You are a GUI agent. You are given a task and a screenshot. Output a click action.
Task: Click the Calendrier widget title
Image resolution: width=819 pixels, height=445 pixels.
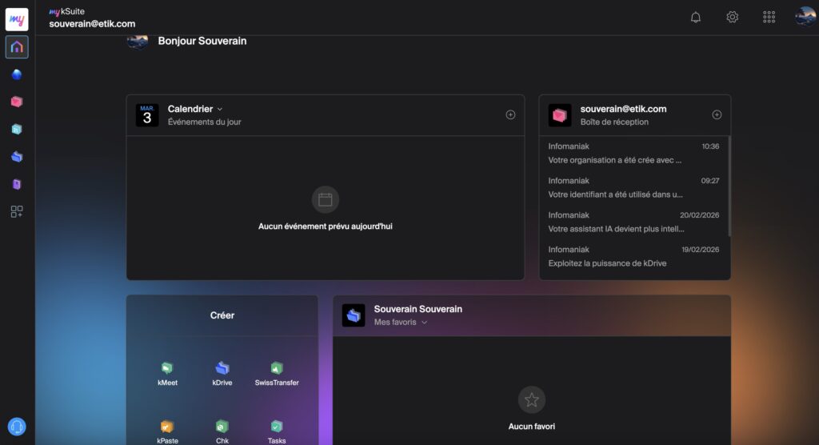pos(190,109)
